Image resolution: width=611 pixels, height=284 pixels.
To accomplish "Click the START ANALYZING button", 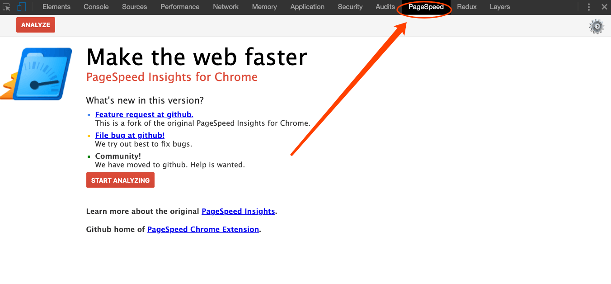I will (x=120, y=180).
